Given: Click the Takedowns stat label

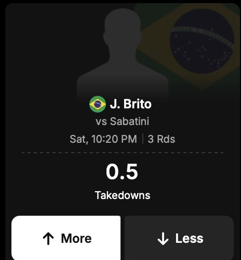Looking at the screenshot, I should pyautogui.click(x=123, y=195).
